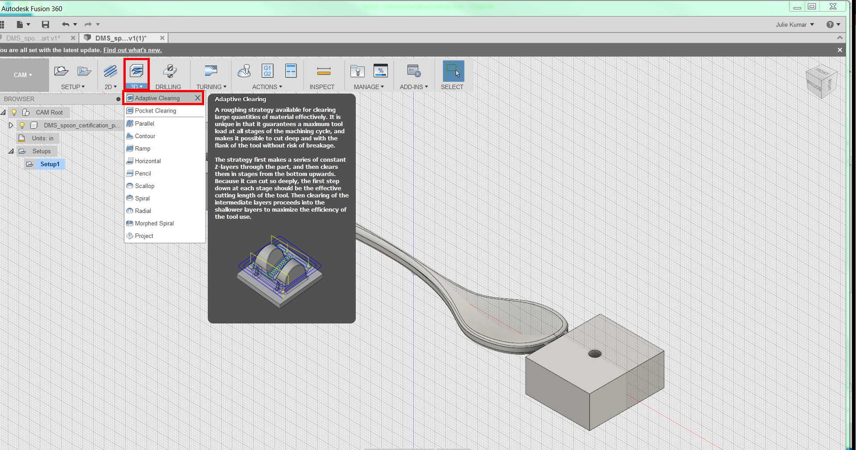Collapse the Setups tree node
The height and width of the screenshot is (450, 856).
pyautogui.click(x=11, y=151)
